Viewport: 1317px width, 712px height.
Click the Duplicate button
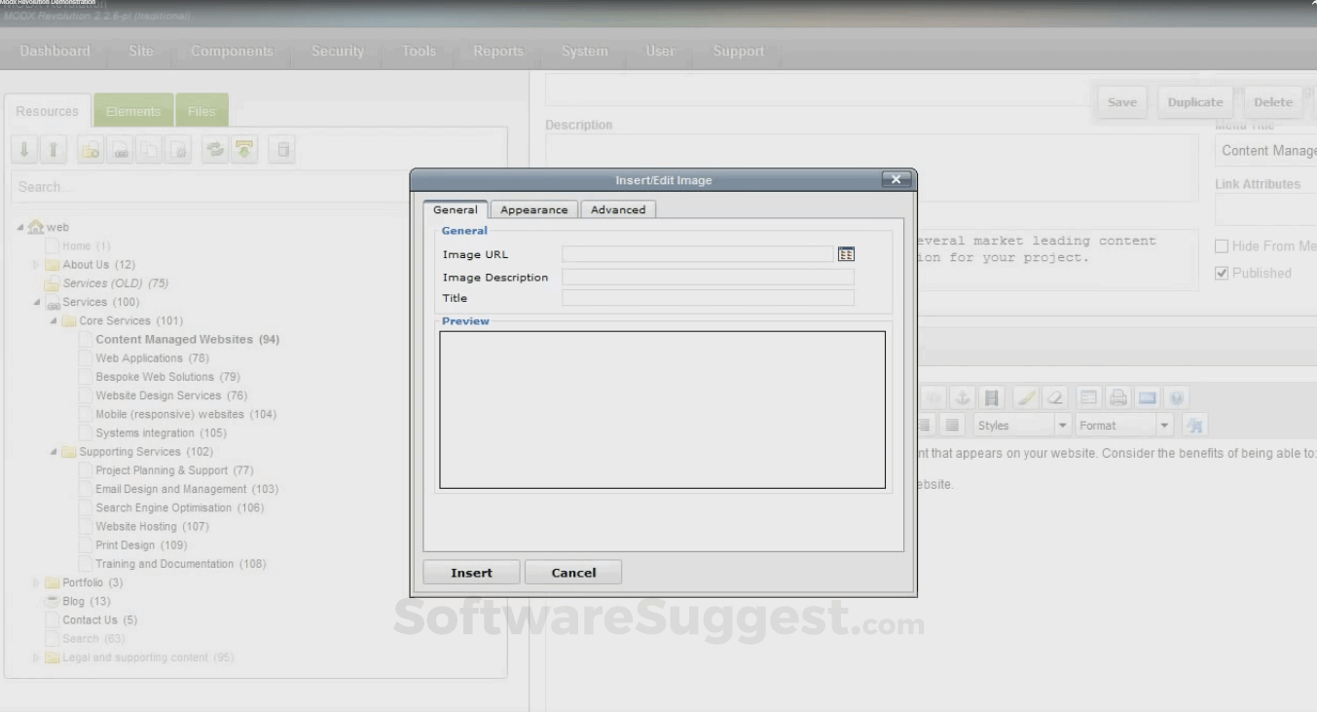(x=1194, y=101)
